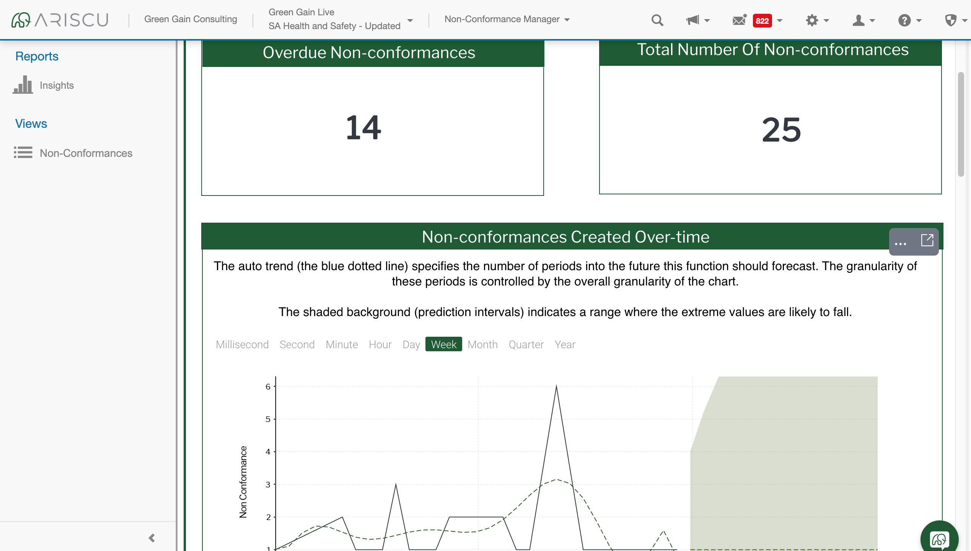Expand Green Gain Live environment dropdown
Viewport: 971px width, 551px height.
pos(410,20)
